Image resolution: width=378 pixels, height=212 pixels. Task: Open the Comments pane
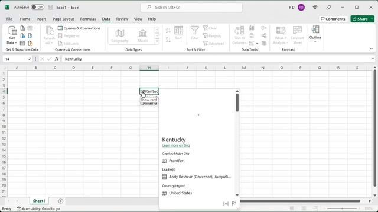[x=333, y=19]
